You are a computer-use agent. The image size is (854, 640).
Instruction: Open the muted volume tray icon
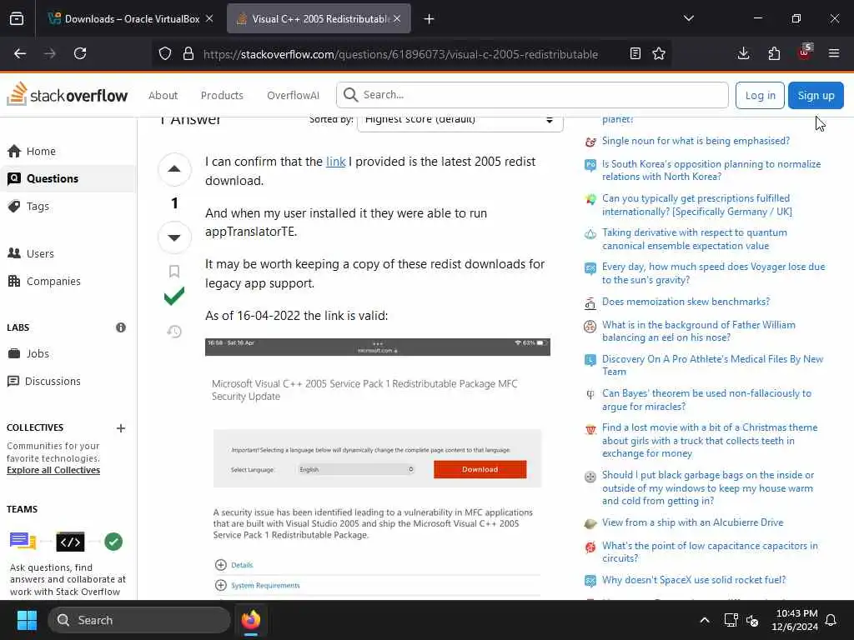pyautogui.click(x=753, y=620)
